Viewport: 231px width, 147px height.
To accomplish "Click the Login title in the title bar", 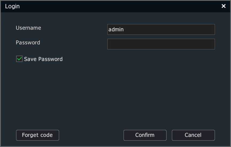I will [12, 6].
